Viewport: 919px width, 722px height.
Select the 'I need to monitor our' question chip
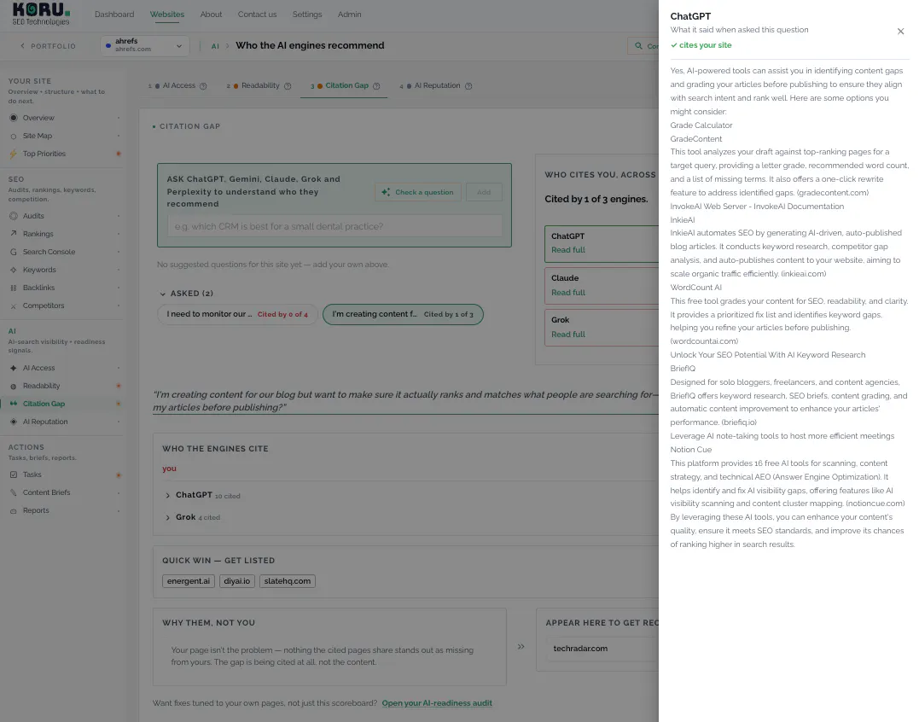pyautogui.click(x=237, y=314)
